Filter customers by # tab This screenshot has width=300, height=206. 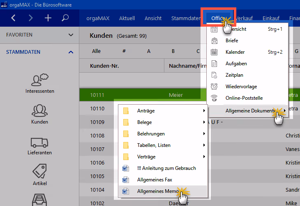point(124,51)
